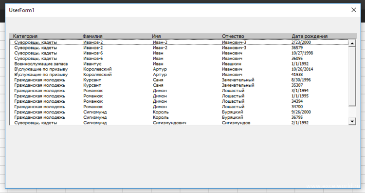365x193 pixels.
Task: Select the date 9/26/2000 entry
Action: coord(301,112)
